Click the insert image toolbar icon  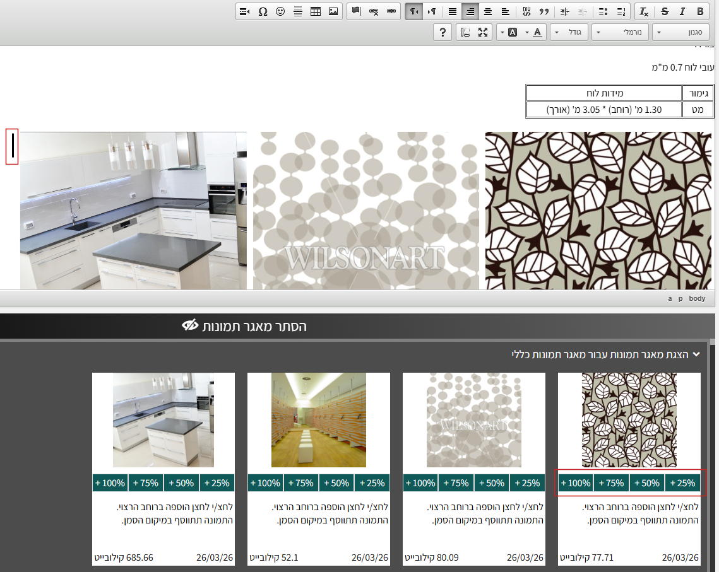point(333,11)
